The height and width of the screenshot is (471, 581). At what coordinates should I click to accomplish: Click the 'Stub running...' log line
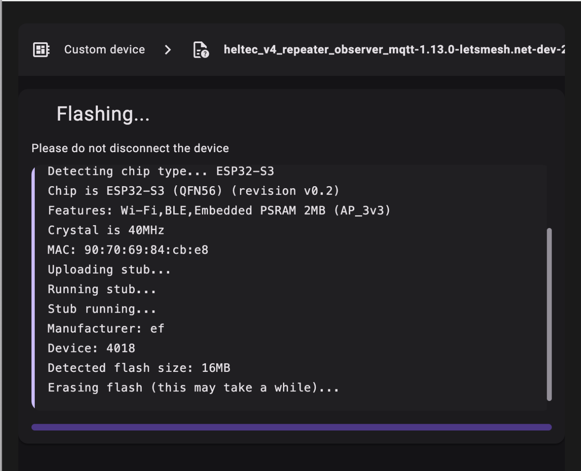(102, 309)
